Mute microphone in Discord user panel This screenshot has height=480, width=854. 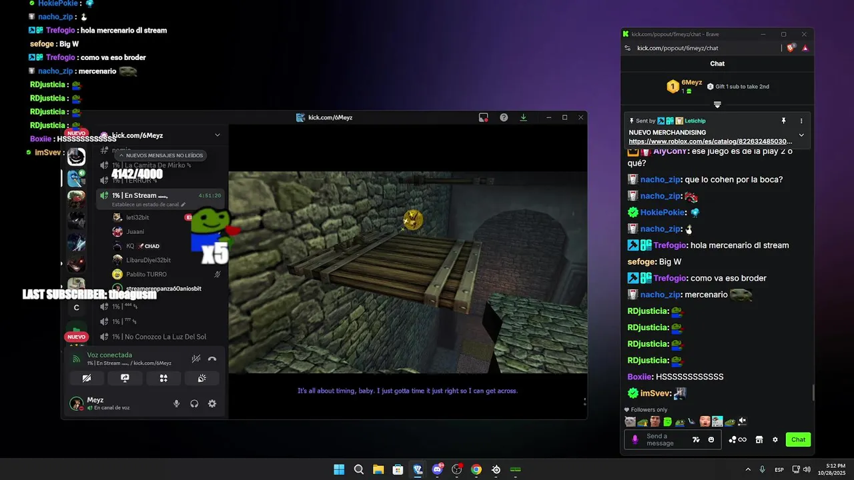pyautogui.click(x=177, y=403)
